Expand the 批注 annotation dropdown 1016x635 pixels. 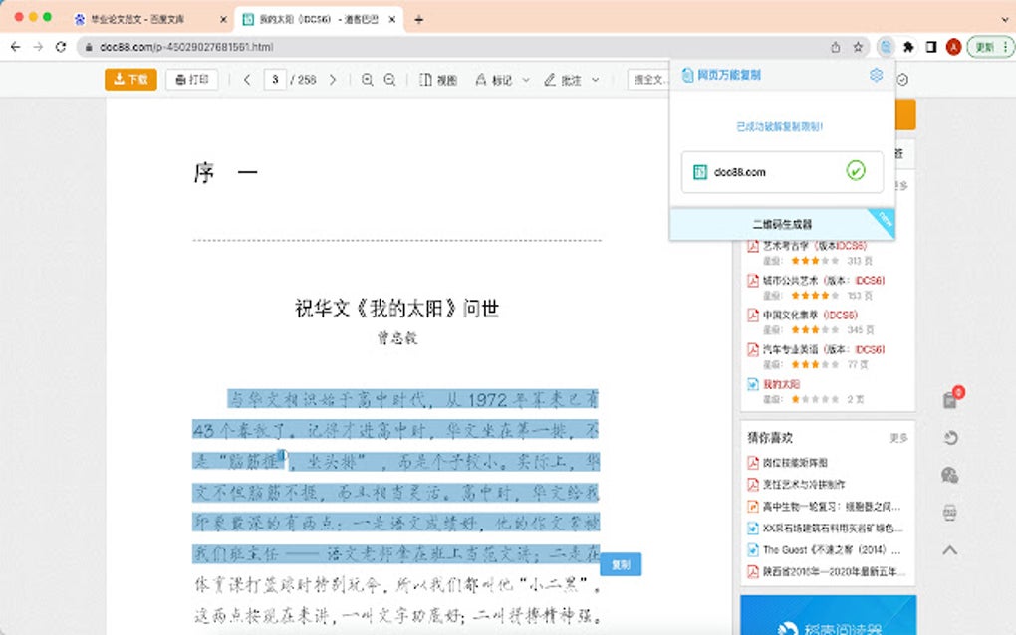[595, 80]
